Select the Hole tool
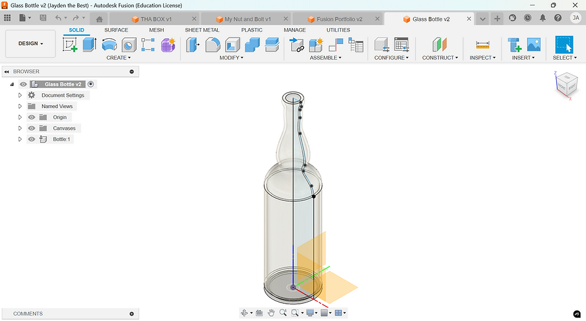The width and height of the screenshot is (586, 321). [x=129, y=45]
